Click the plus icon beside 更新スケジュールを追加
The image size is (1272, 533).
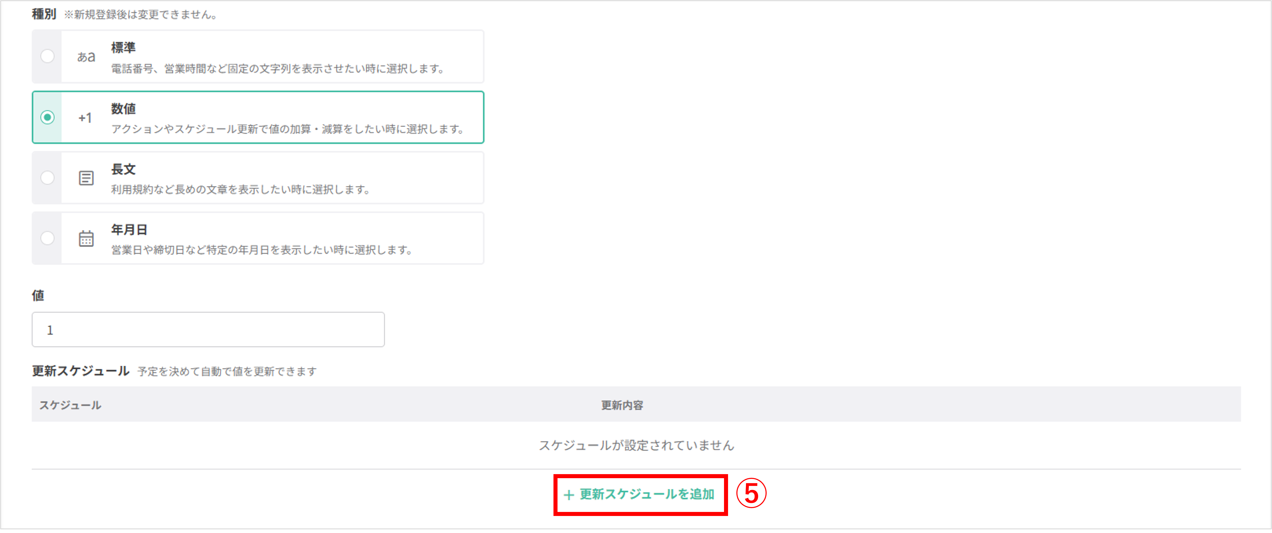568,494
